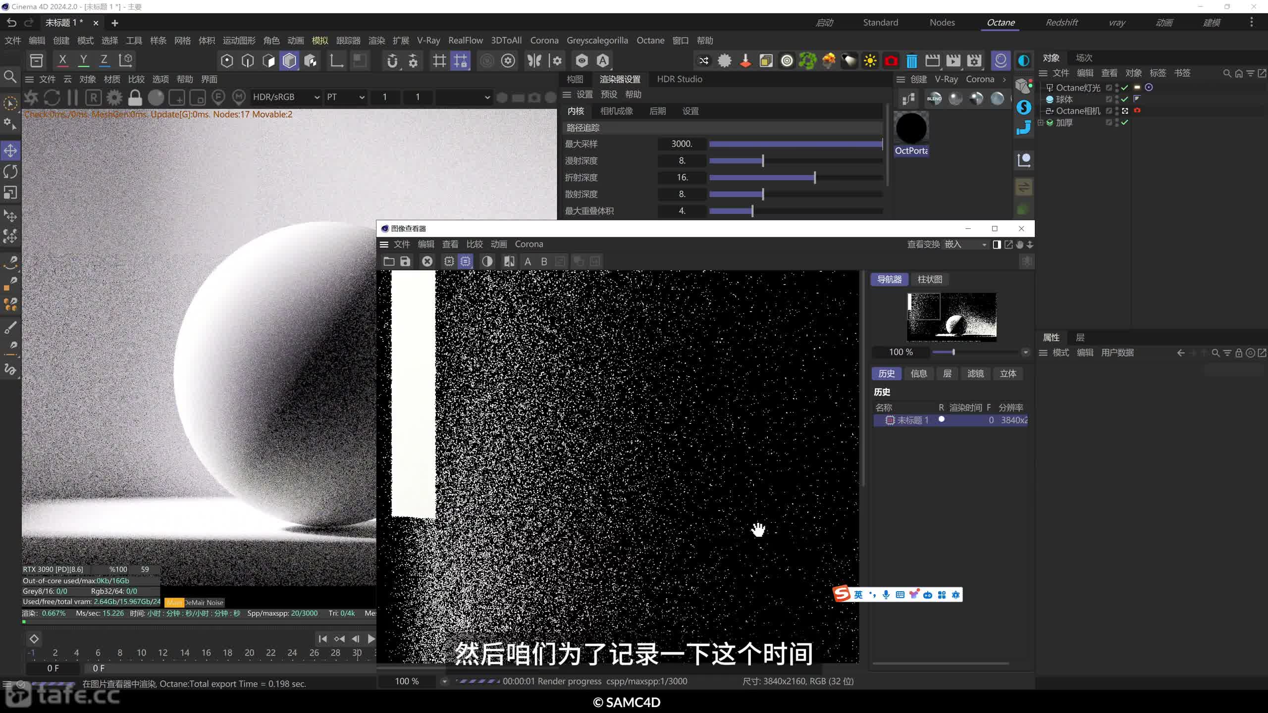Viewport: 1268px width, 713px height.
Task: Open the 渲染 menu in main menu bar
Action: pos(376,41)
